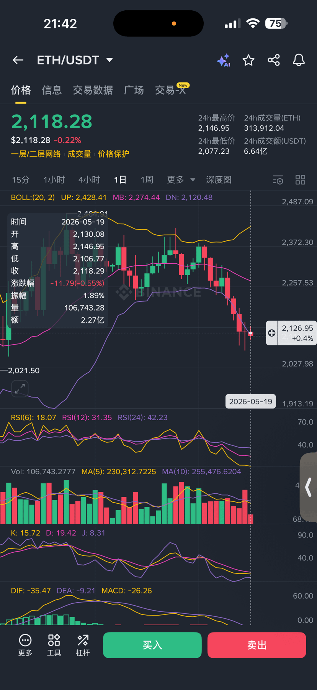
Task: Tap the UP: 2,428.41 Bollinger value
Action: (84, 197)
